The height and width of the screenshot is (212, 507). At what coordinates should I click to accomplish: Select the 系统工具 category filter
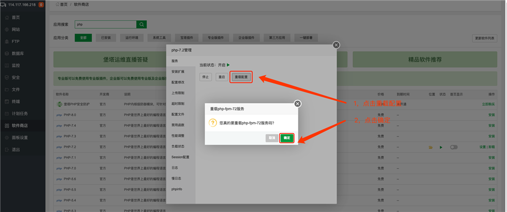[159, 38]
